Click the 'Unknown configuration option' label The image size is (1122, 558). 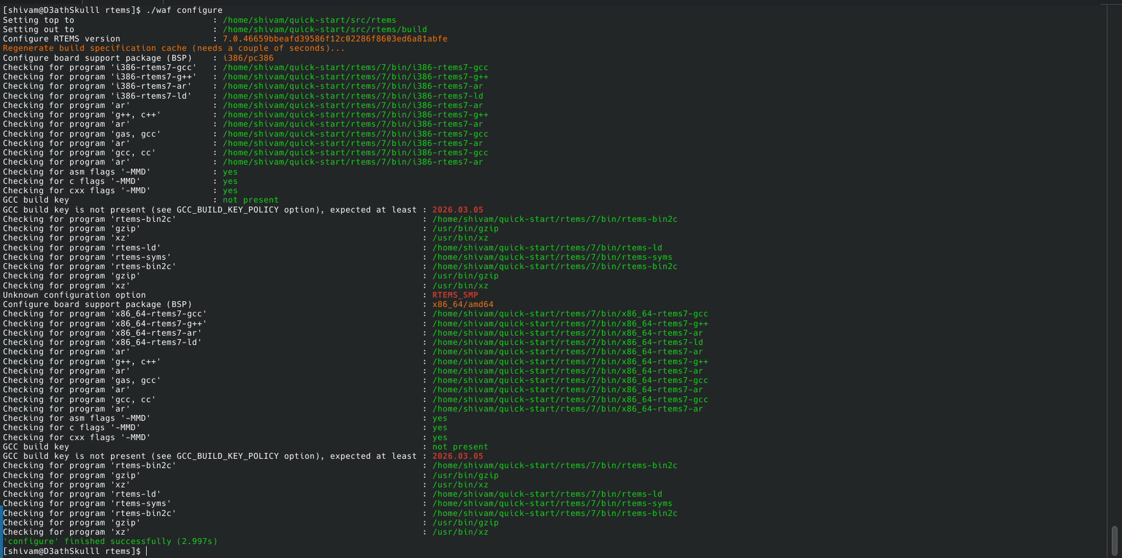coord(74,295)
